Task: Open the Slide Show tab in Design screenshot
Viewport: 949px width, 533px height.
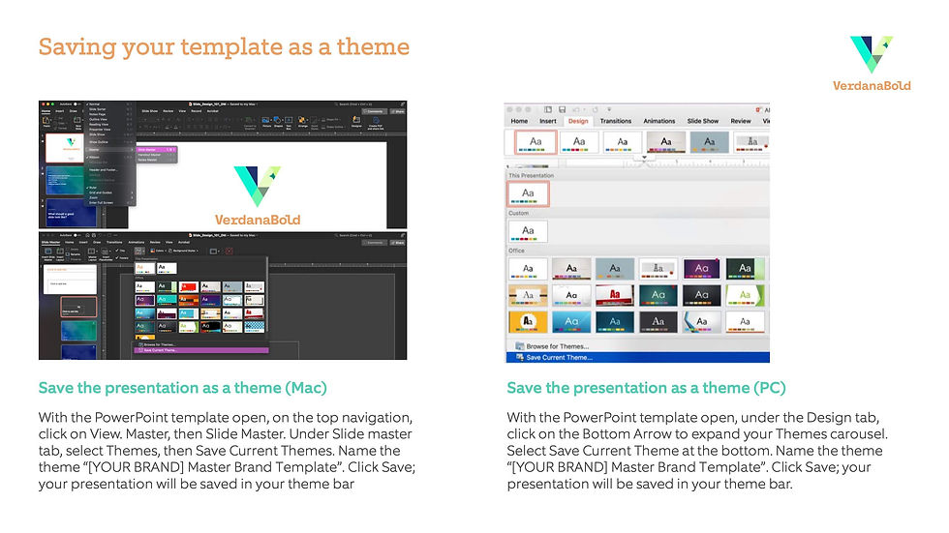Action: click(x=703, y=121)
